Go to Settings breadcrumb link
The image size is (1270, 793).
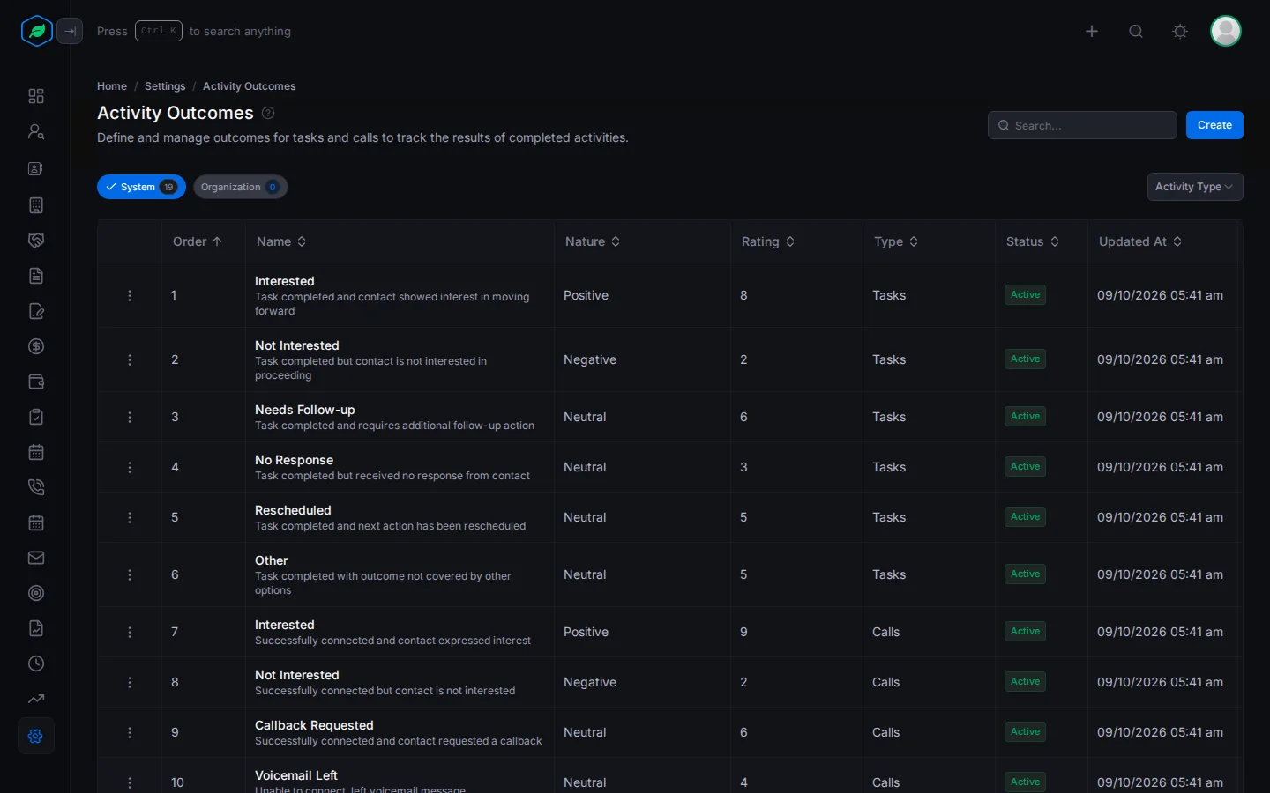pos(165,86)
